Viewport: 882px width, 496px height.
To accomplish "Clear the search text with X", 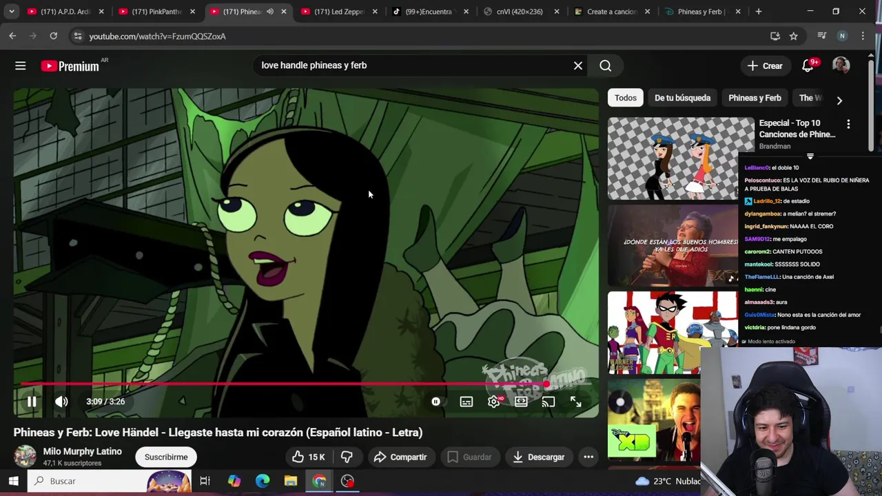I will (x=578, y=65).
